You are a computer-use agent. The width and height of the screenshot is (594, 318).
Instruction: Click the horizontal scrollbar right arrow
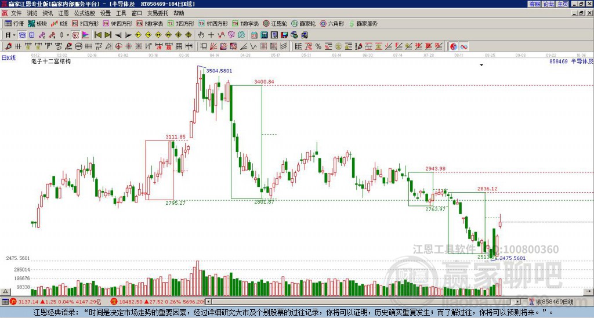point(518,302)
